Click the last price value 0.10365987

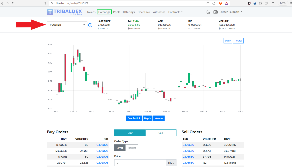[104, 25]
